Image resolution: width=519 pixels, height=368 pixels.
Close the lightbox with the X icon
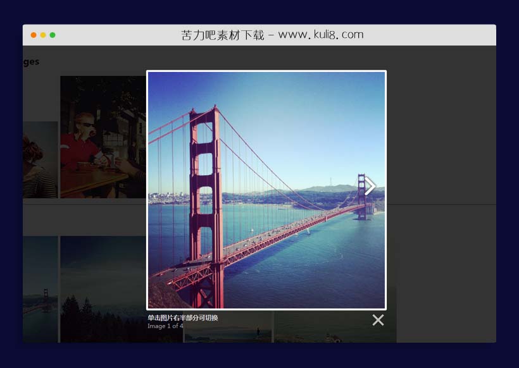point(378,320)
